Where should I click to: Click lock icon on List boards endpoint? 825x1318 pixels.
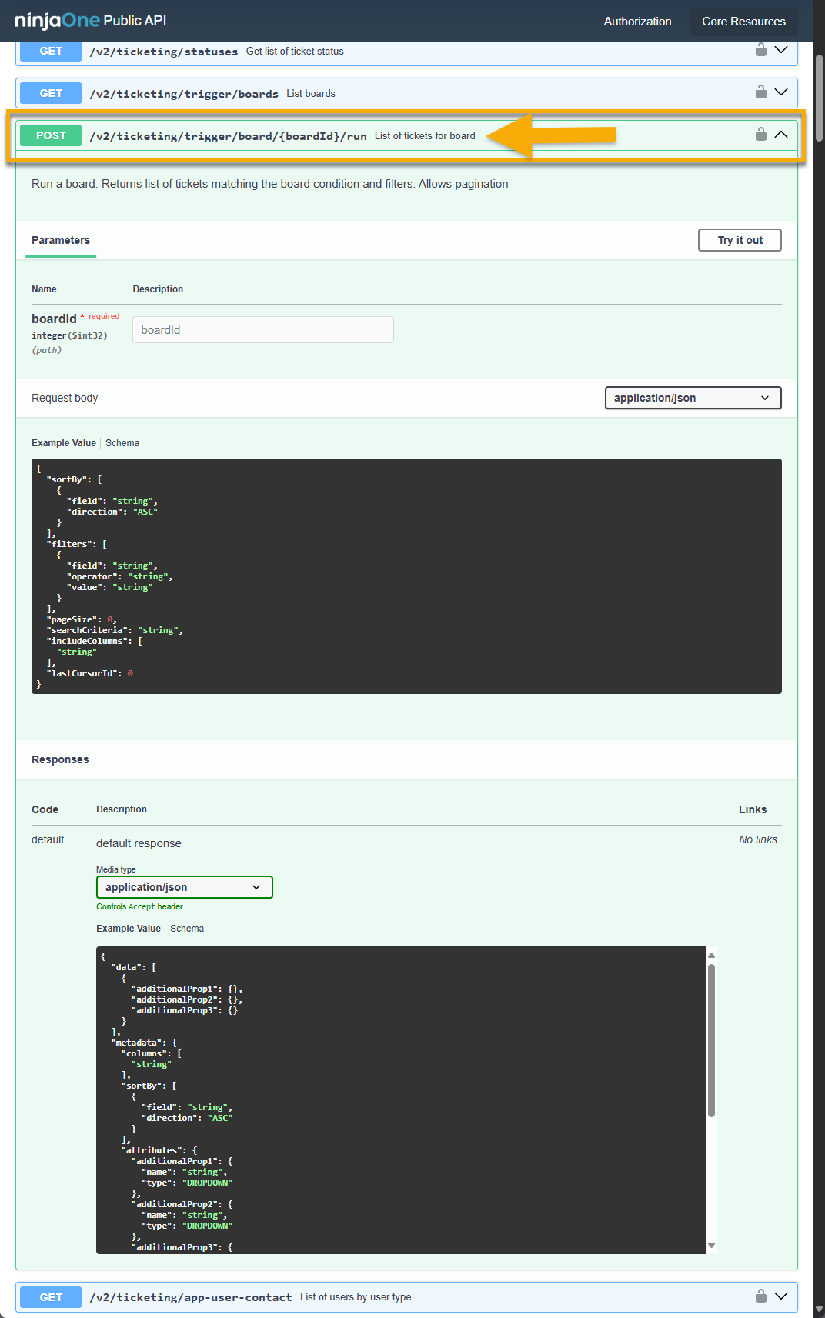pos(760,92)
